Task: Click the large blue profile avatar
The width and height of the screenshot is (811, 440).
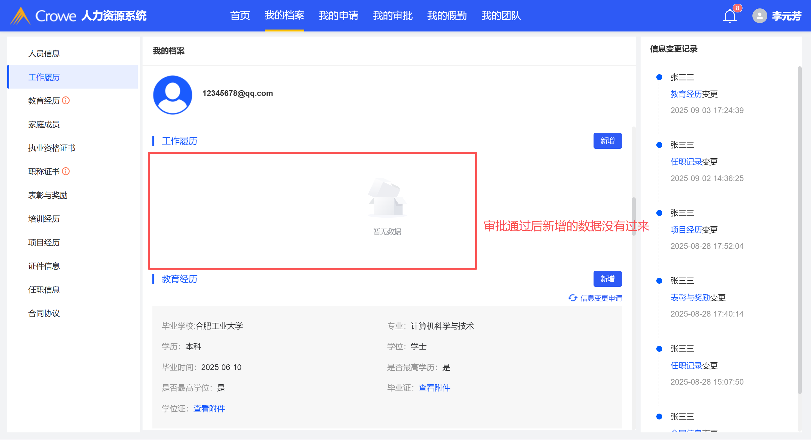Action: point(172,94)
